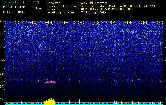Click the 0903 time marker
This screenshot has width=166, height=105.
coord(49,23)
